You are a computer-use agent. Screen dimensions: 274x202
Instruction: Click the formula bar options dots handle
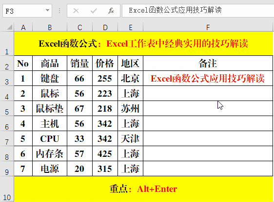coord(59,11)
